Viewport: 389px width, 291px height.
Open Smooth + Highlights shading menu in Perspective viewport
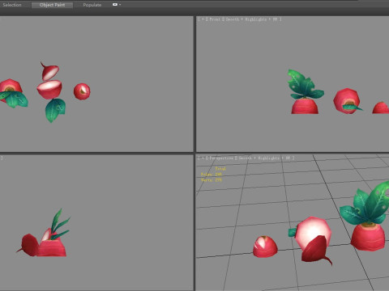tap(259, 158)
